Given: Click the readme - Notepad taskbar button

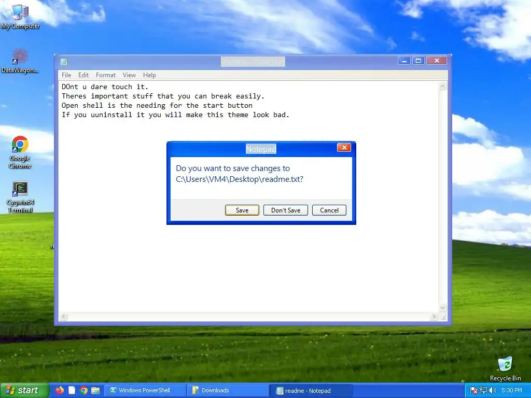Looking at the screenshot, I should (x=311, y=391).
